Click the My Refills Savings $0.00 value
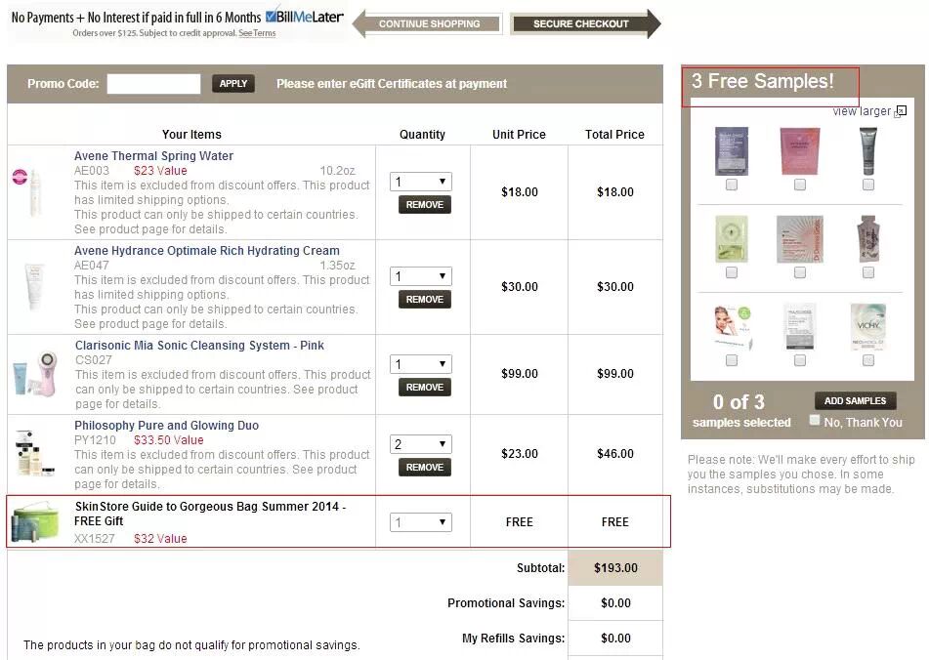Viewport: 929px width, 660px height. [x=615, y=639]
